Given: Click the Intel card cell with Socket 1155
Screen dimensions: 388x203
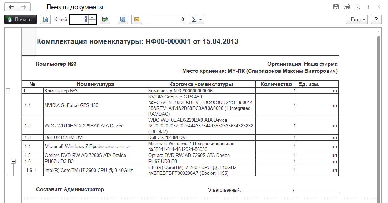Looking at the screenshot, I should (201, 171).
